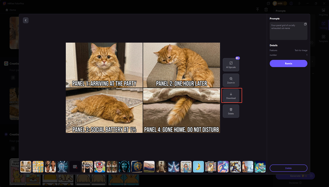This screenshot has height=187, width=329.
Task: Select the gold armored robot thumbnail
Action: point(235,167)
